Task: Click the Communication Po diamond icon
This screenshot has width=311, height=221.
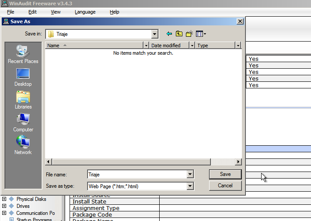Action: coord(12,213)
